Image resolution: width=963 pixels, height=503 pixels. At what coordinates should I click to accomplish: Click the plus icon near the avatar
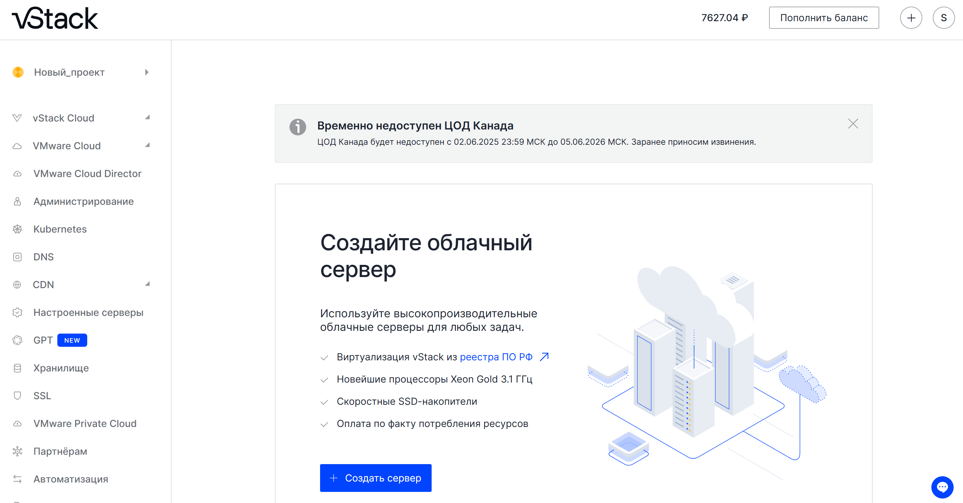tap(911, 18)
